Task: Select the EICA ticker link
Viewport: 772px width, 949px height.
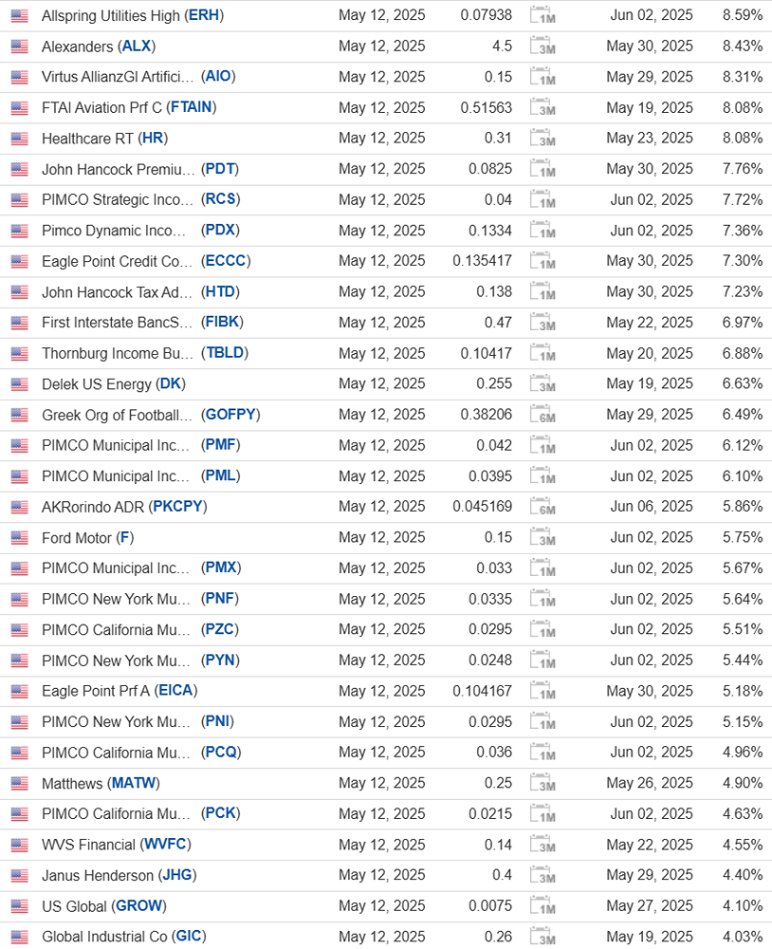Action: pos(176,691)
